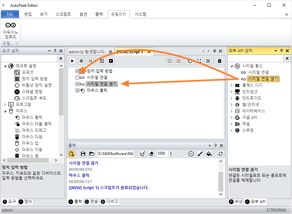The width and height of the screenshot is (292, 214).
Task: Open 도구 상자 panel dropdown arrow
Action: [49, 51]
